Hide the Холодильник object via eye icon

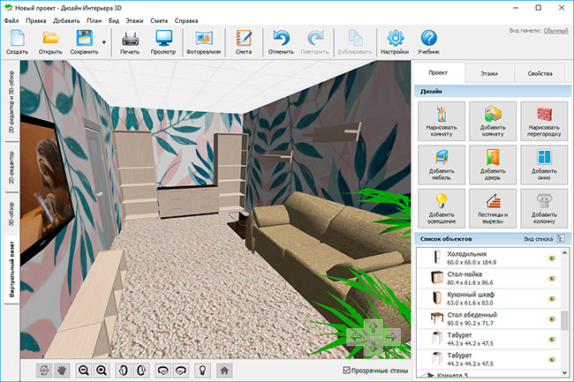coord(553,258)
